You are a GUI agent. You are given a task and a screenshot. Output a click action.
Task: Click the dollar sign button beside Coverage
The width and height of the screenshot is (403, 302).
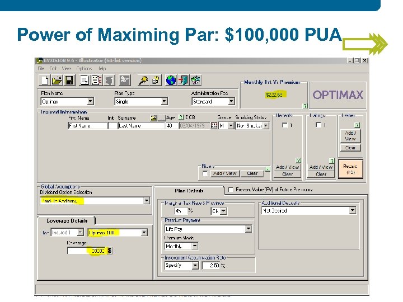pos(110,251)
